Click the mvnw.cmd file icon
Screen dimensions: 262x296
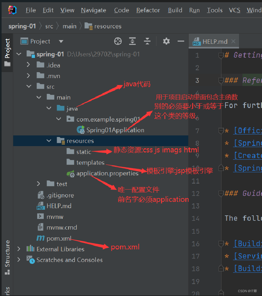point(40,227)
